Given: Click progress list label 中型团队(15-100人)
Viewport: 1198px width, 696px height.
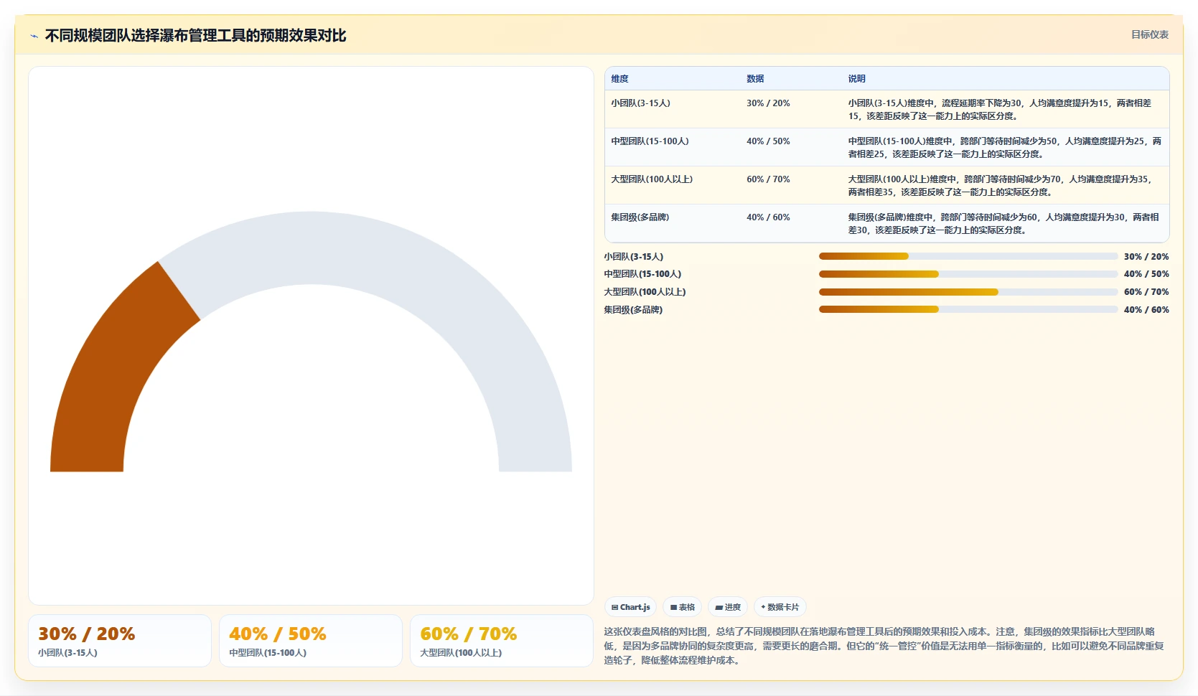Looking at the screenshot, I should tap(642, 274).
